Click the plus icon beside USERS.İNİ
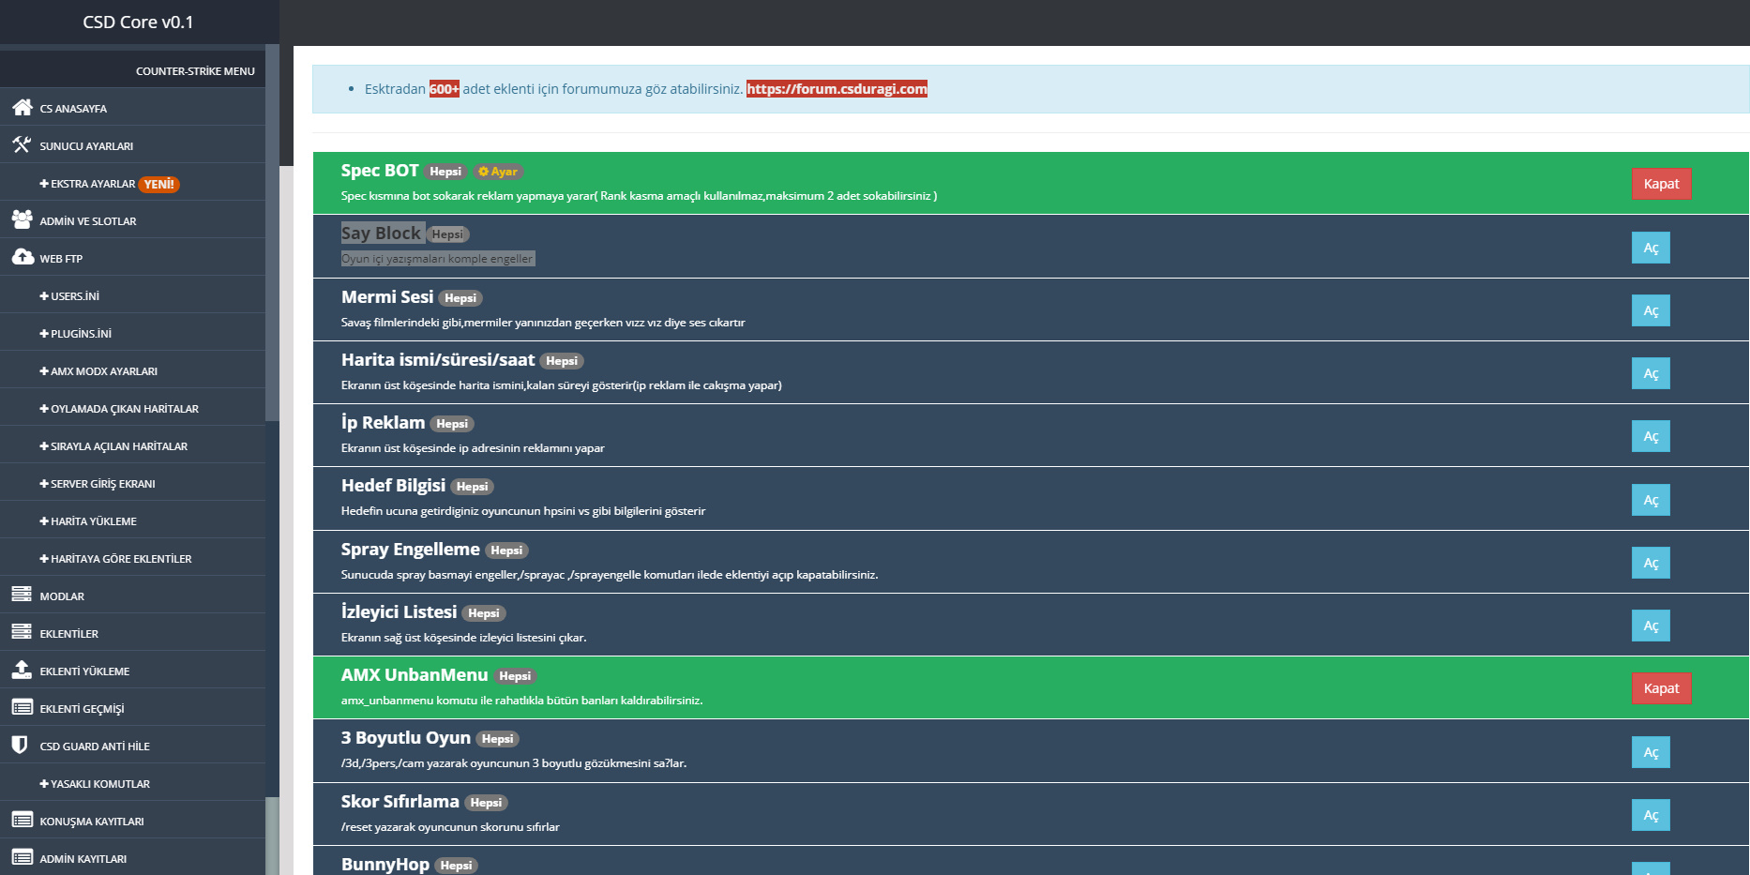The width and height of the screenshot is (1750, 875). point(44,296)
